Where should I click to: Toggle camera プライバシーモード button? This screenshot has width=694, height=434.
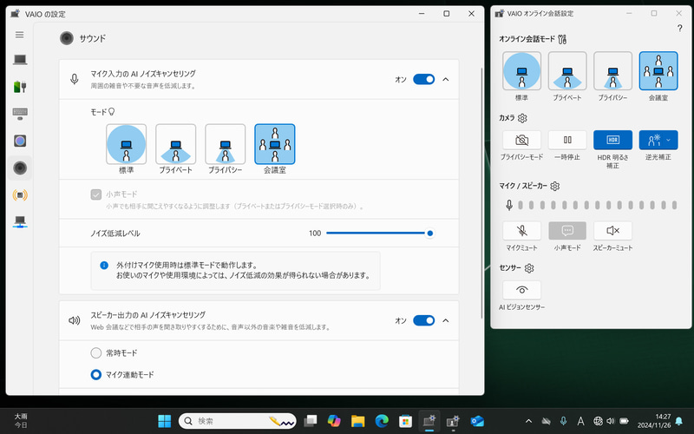click(522, 140)
